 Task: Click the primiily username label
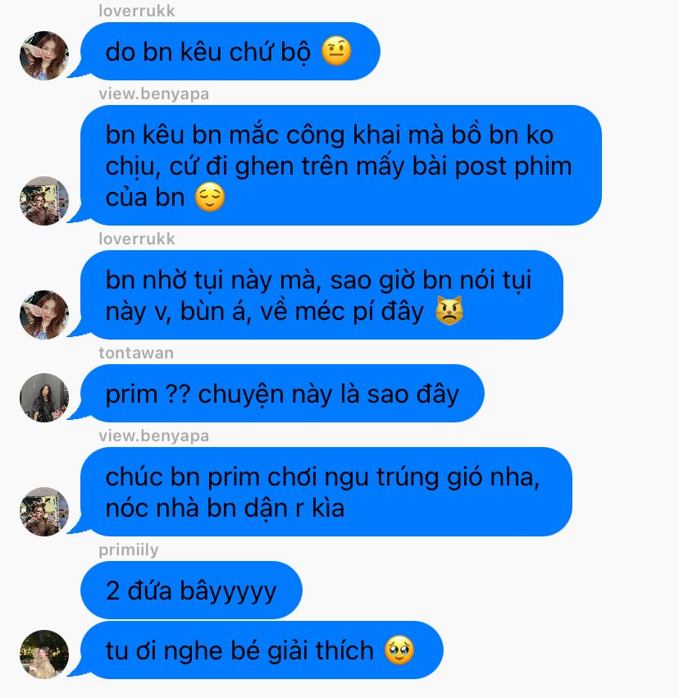click(129, 550)
